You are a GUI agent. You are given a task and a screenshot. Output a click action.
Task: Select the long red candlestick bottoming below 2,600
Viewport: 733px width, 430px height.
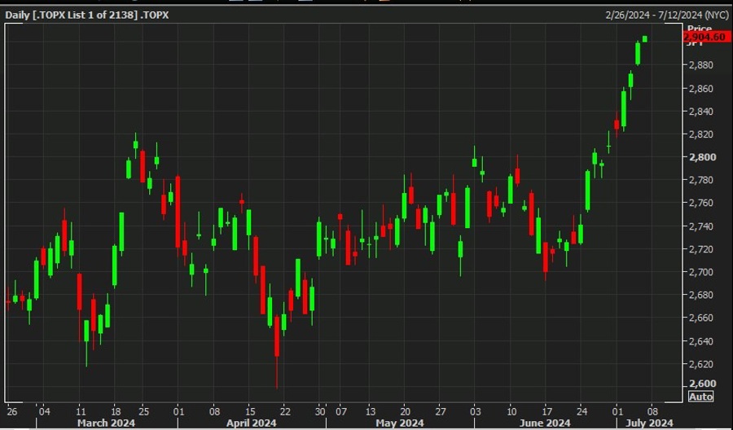(277, 352)
